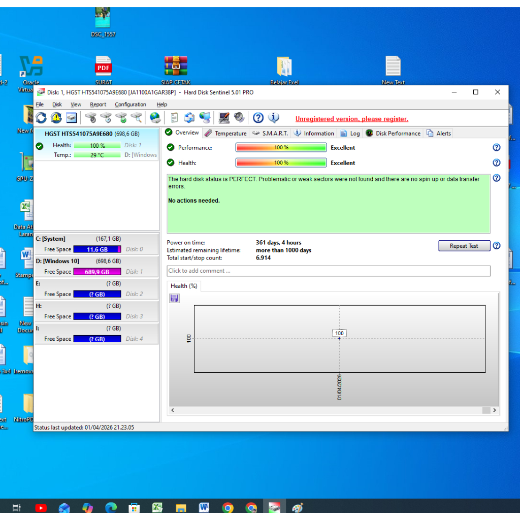Click the blue question mark toolbar icon
520x520 pixels.
(x=258, y=118)
